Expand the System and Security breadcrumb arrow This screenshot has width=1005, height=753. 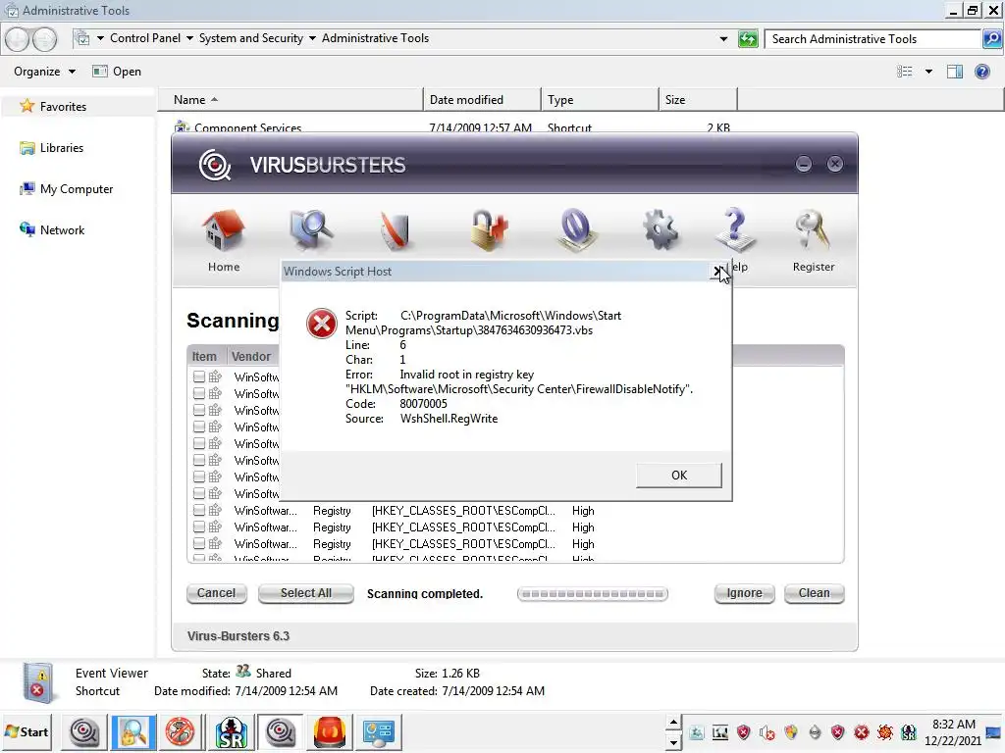[x=312, y=38]
